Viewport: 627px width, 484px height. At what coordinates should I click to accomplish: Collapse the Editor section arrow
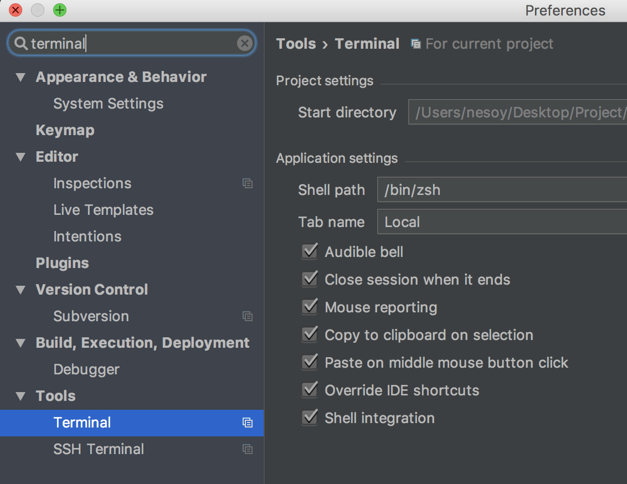point(20,157)
